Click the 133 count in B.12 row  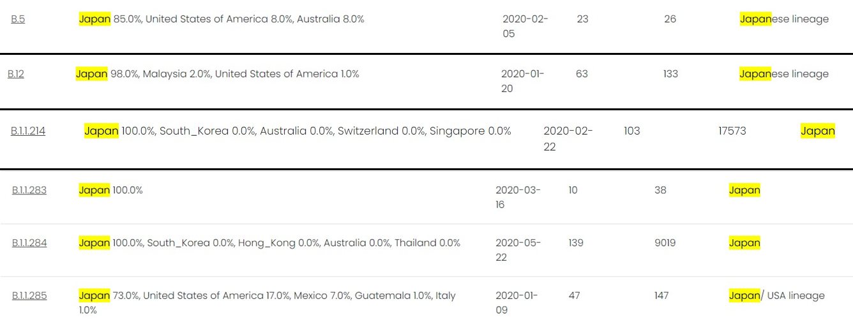coord(670,74)
